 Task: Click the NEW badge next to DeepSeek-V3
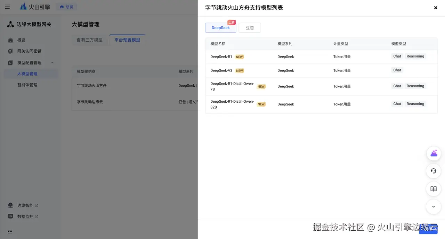(x=240, y=71)
